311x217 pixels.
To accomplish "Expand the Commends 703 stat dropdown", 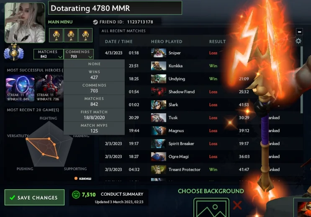I will point(79,54).
